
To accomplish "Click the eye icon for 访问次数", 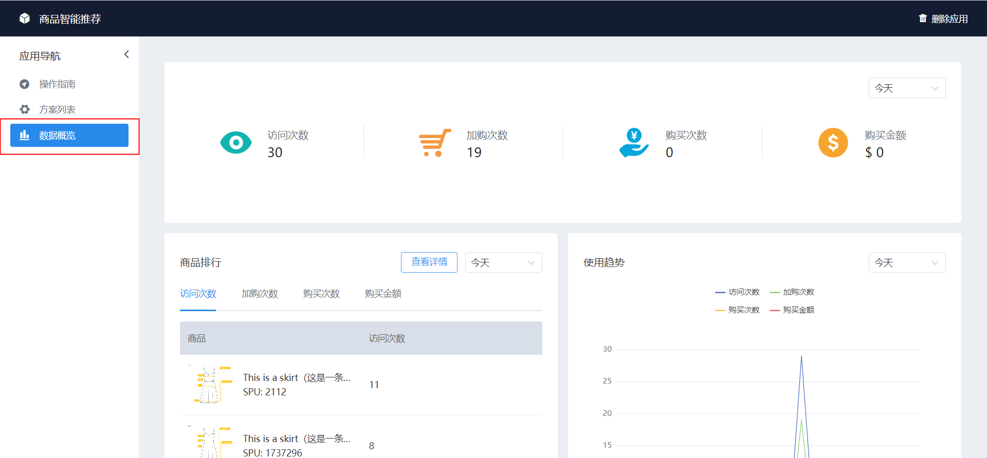I will tap(236, 143).
